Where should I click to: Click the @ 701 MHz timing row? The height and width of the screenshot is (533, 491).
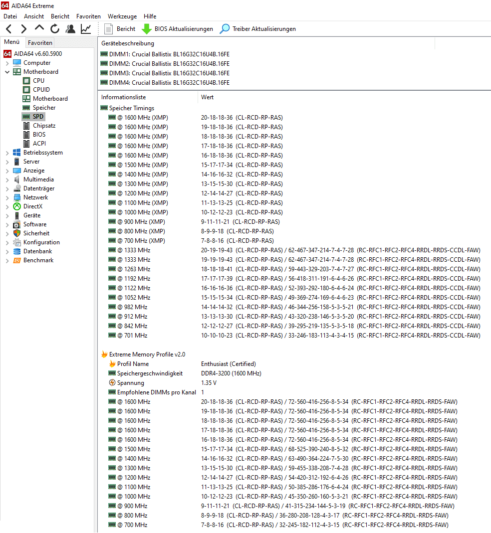[294, 336]
